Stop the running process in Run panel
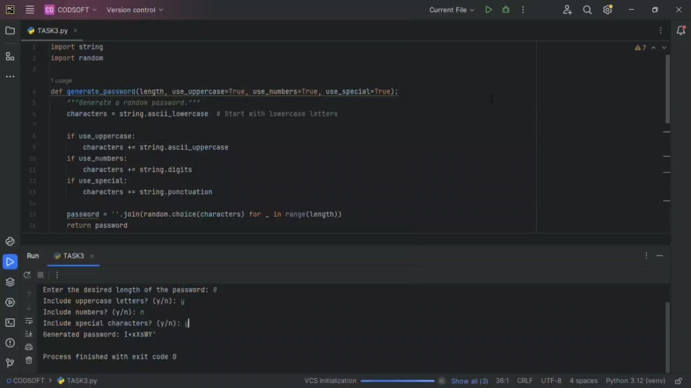The height and width of the screenshot is (388, 691). 40,275
